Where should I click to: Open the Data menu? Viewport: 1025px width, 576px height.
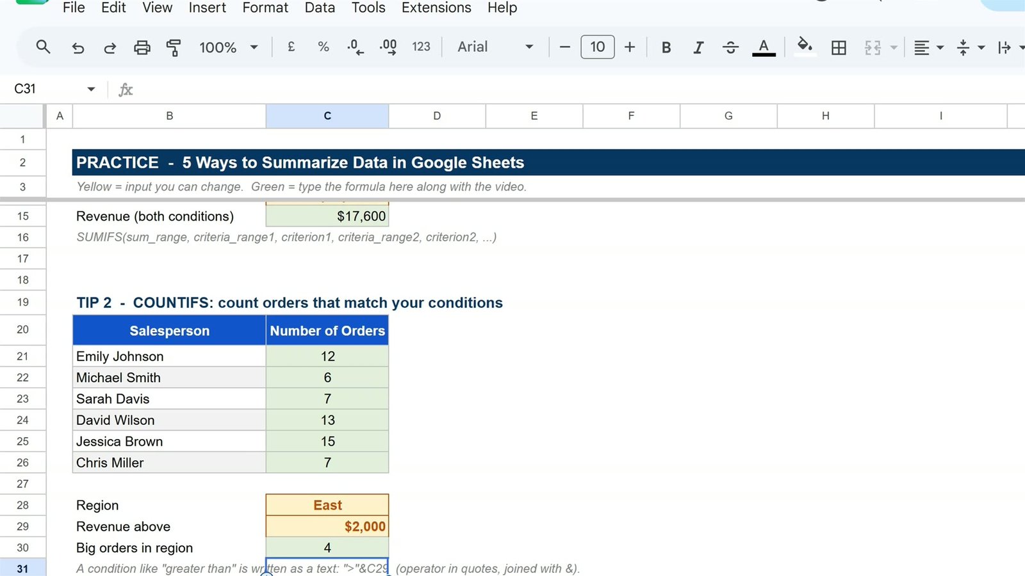point(320,8)
